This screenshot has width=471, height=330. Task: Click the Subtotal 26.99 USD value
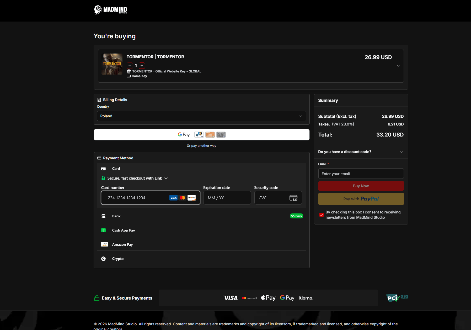pyautogui.click(x=393, y=116)
